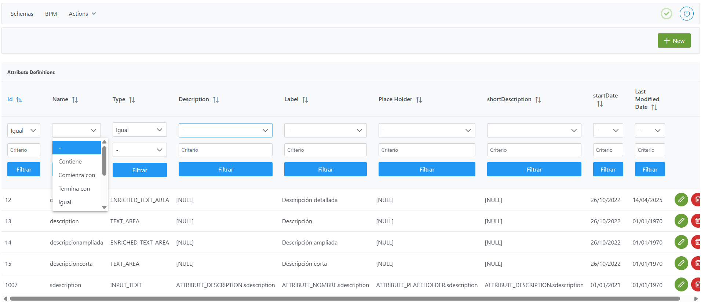Sort by Label column arrows
Image resolution: width=701 pixels, height=305 pixels.
305,99
